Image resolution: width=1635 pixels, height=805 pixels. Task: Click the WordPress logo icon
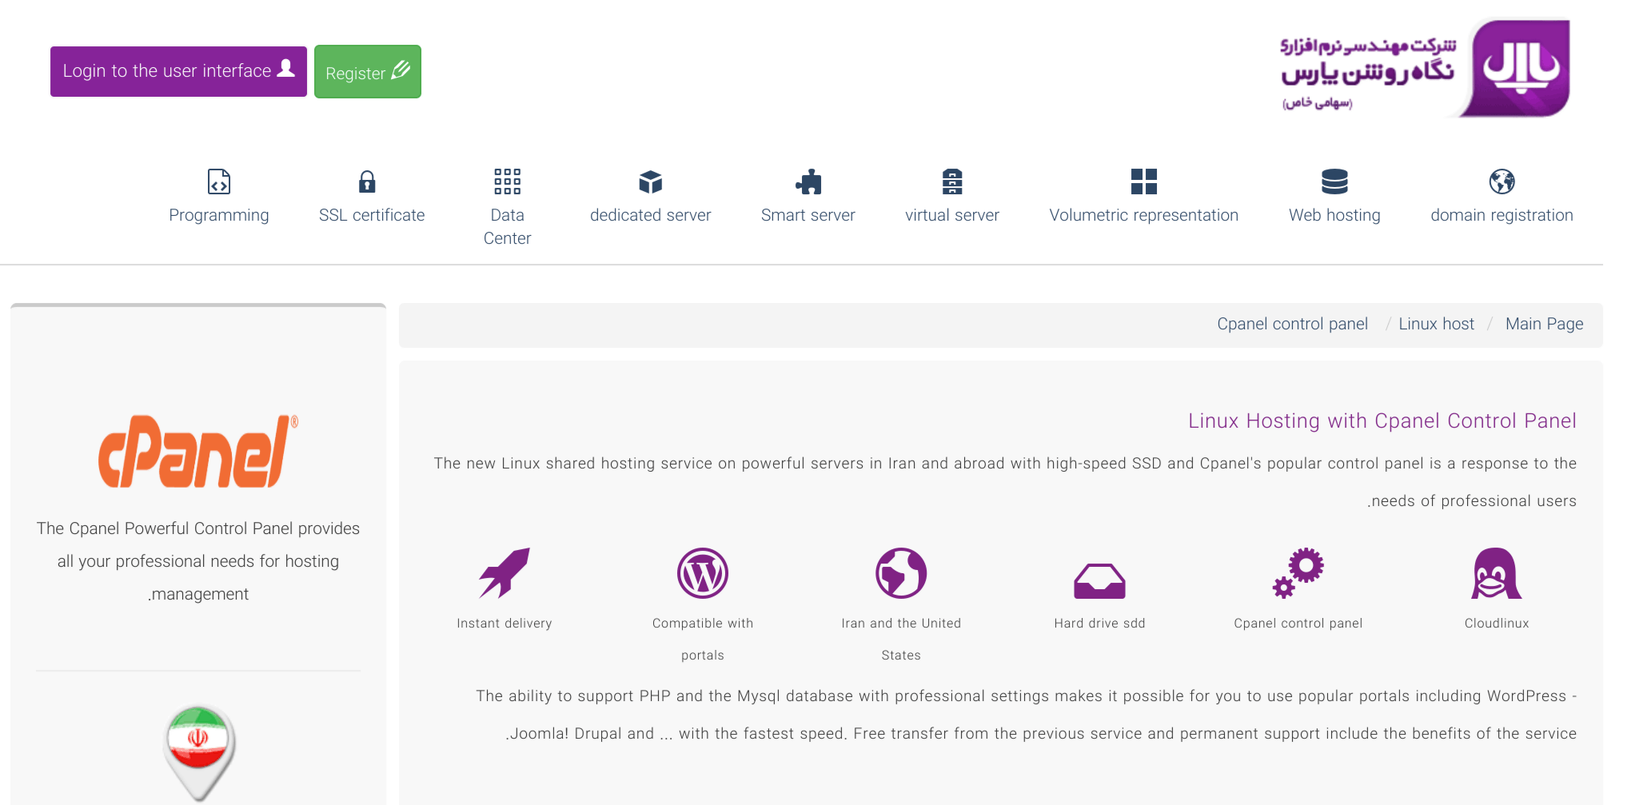pos(703,572)
